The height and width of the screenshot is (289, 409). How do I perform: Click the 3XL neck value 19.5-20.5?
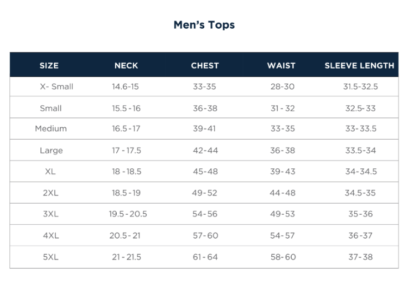pyautogui.click(x=128, y=214)
